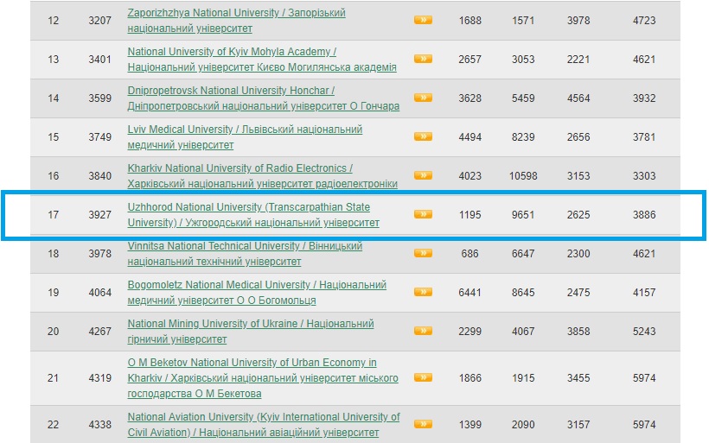Click orange arrow icon in Zaporizhzhya row
Image resolution: width=709 pixels, height=443 pixels.
tap(423, 20)
